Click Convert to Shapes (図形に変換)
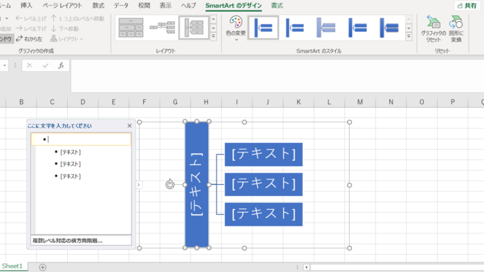The width and height of the screenshot is (484, 272). click(456, 28)
